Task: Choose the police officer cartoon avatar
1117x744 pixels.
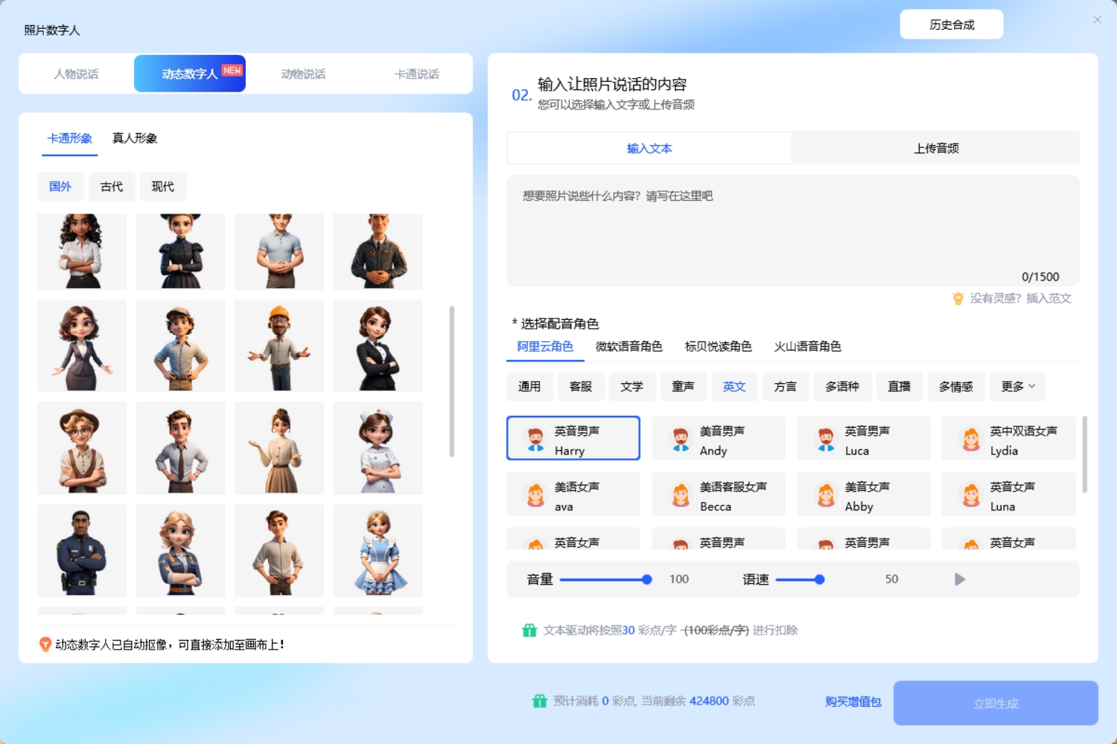Action: (x=82, y=551)
